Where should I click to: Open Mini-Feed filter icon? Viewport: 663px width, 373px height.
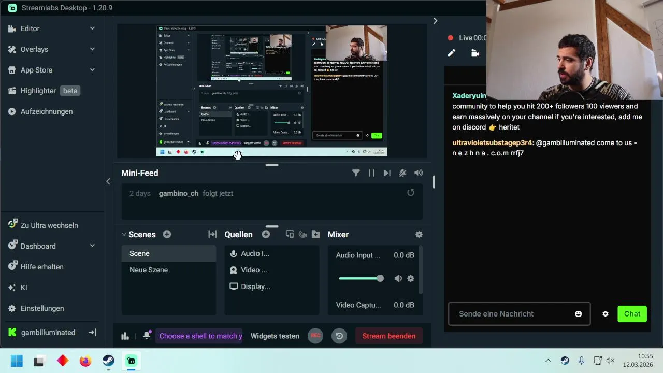click(356, 173)
